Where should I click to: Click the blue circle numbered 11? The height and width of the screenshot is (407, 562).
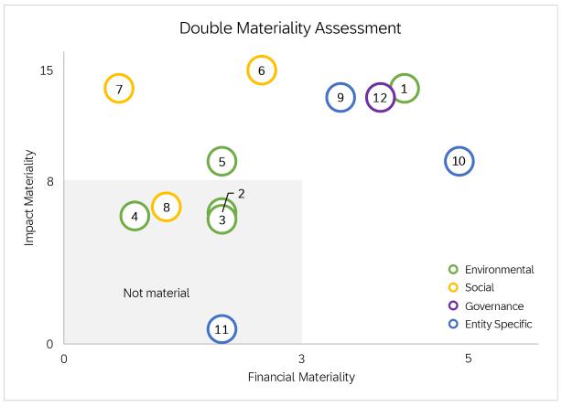pyautogui.click(x=221, y=329)
